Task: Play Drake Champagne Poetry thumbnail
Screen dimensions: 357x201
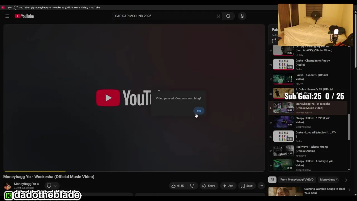Action: 283,64
